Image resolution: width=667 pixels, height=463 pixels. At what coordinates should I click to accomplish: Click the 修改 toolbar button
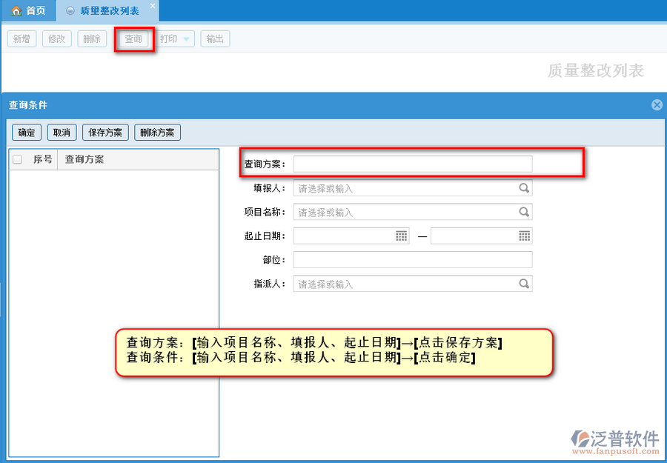pos(57,39)
